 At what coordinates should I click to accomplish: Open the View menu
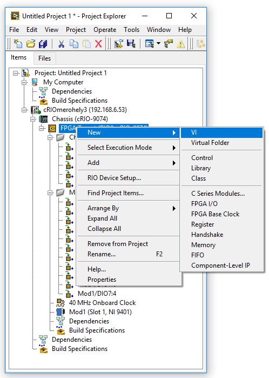pos(51,30)
